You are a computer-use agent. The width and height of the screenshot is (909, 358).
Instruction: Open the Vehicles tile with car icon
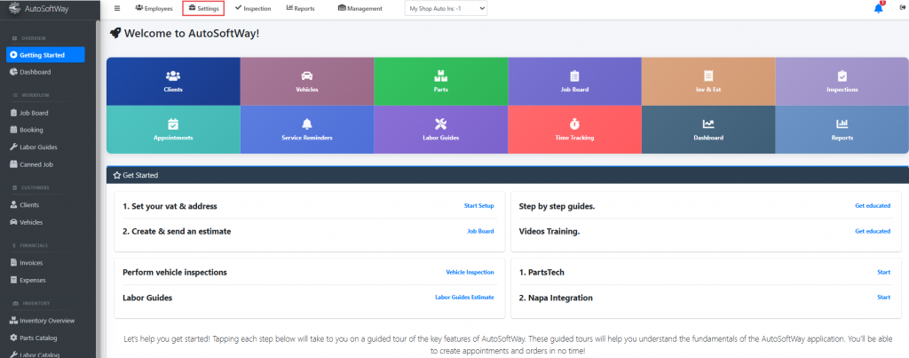(x=306, y=82)
